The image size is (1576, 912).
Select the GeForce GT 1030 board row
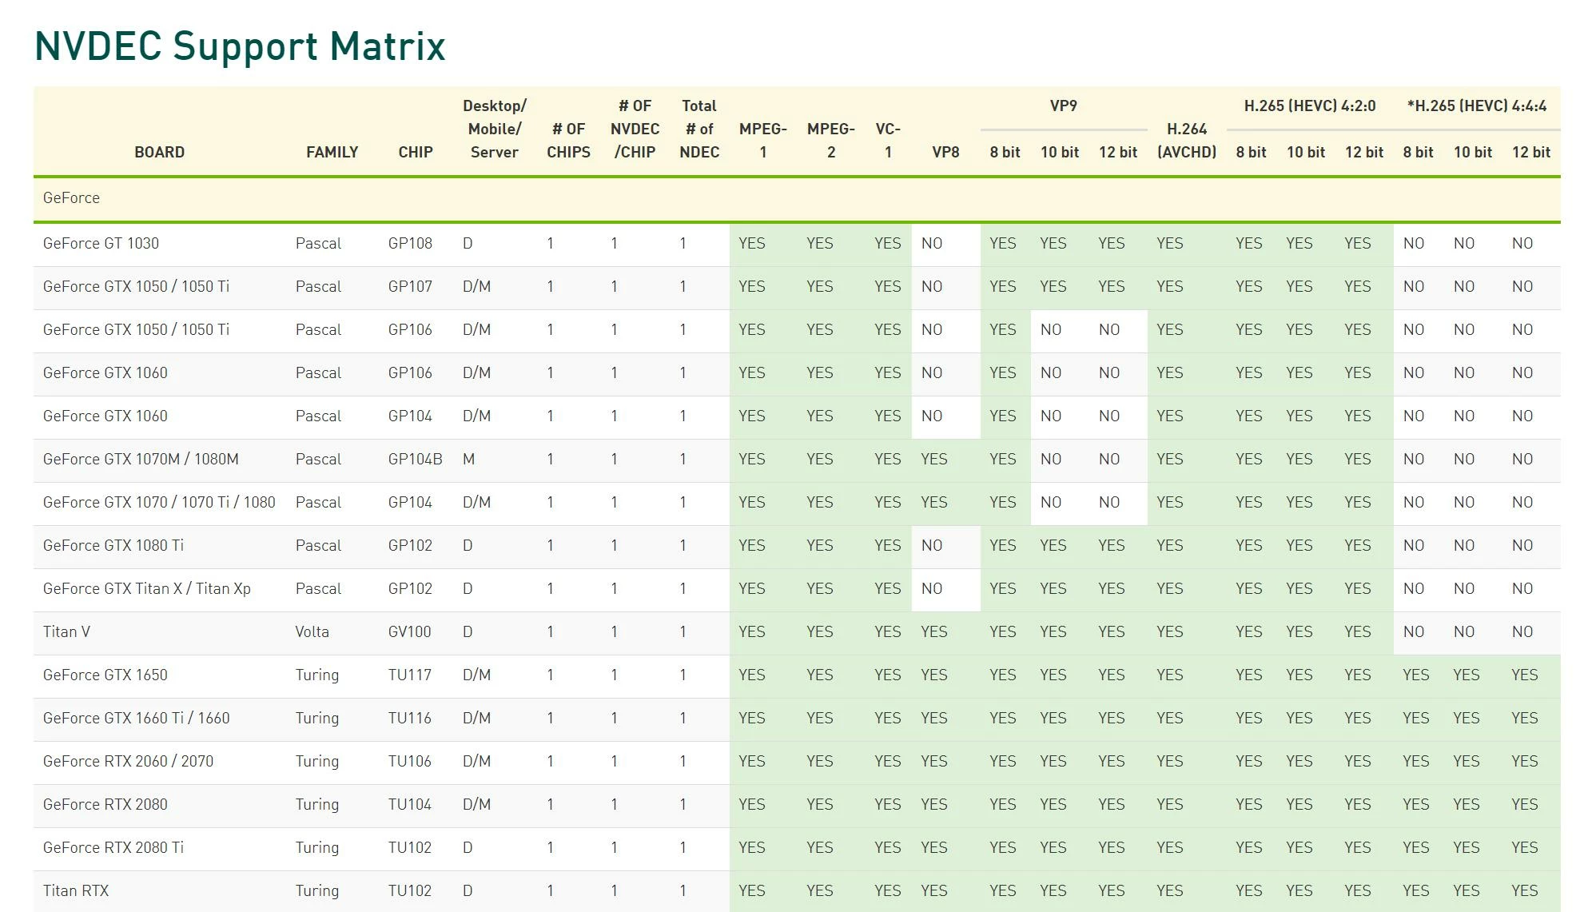[x=101, y=243]
